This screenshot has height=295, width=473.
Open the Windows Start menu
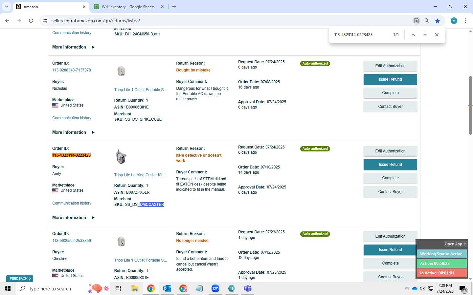tap(8, 288)
